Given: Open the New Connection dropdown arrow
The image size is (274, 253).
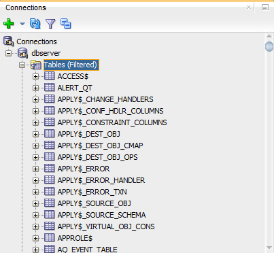Looking at the screenshot, I should click(x=22, y=24).
